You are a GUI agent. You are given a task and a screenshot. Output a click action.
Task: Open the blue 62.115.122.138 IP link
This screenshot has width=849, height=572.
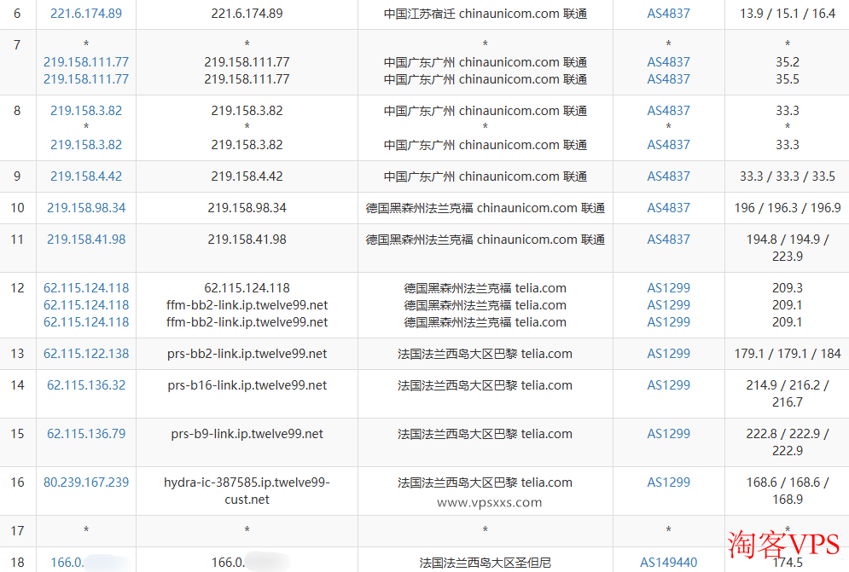pyautogui.click(x=86, y=354)
